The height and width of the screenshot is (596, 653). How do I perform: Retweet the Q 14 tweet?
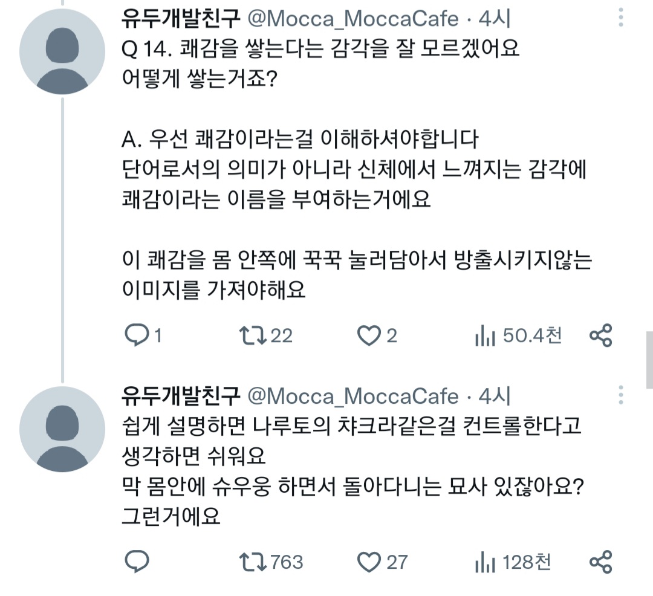point(252,335)
